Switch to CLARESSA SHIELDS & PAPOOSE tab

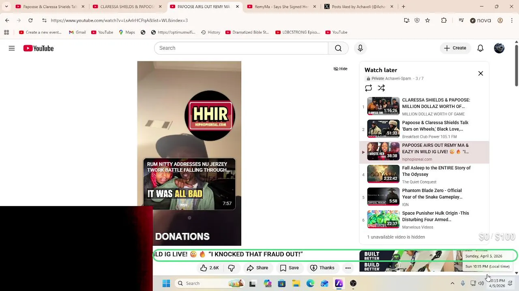pyautogui.click(x=127, y=6)
